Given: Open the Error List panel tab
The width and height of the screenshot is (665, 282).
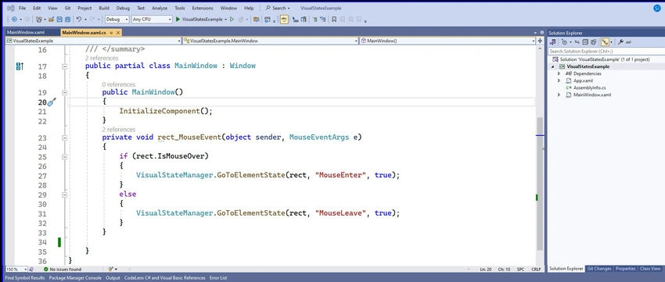Looking at the screenshot, I should click(x=218, y=278).
